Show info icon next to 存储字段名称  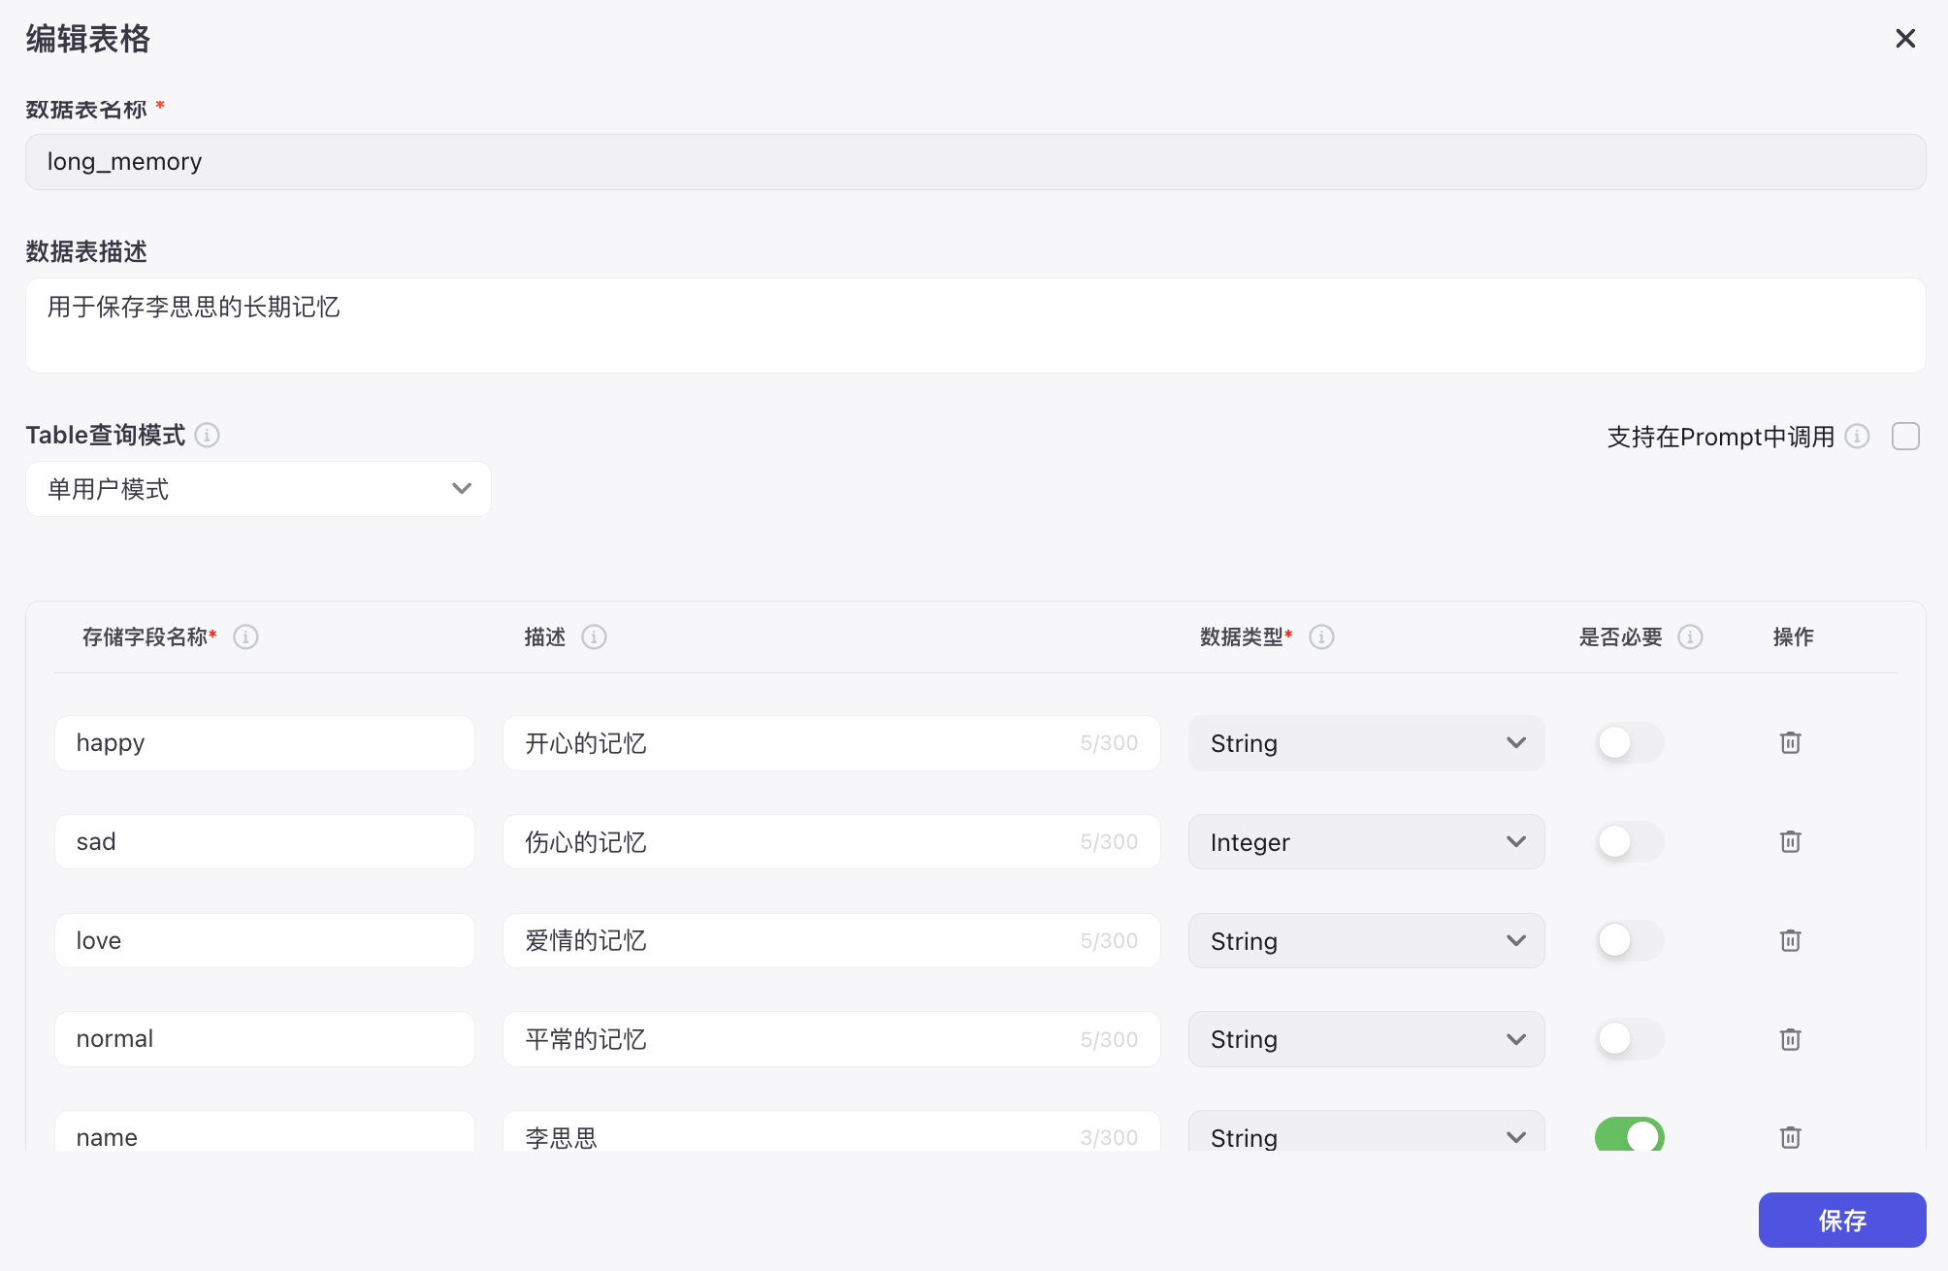click(245, 637)
